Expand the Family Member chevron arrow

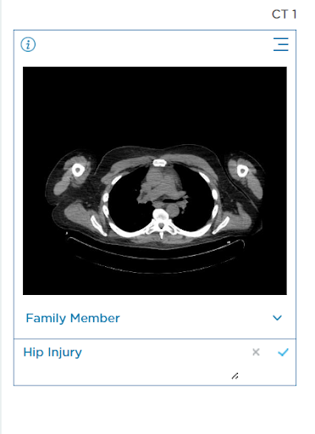[277, 318]
